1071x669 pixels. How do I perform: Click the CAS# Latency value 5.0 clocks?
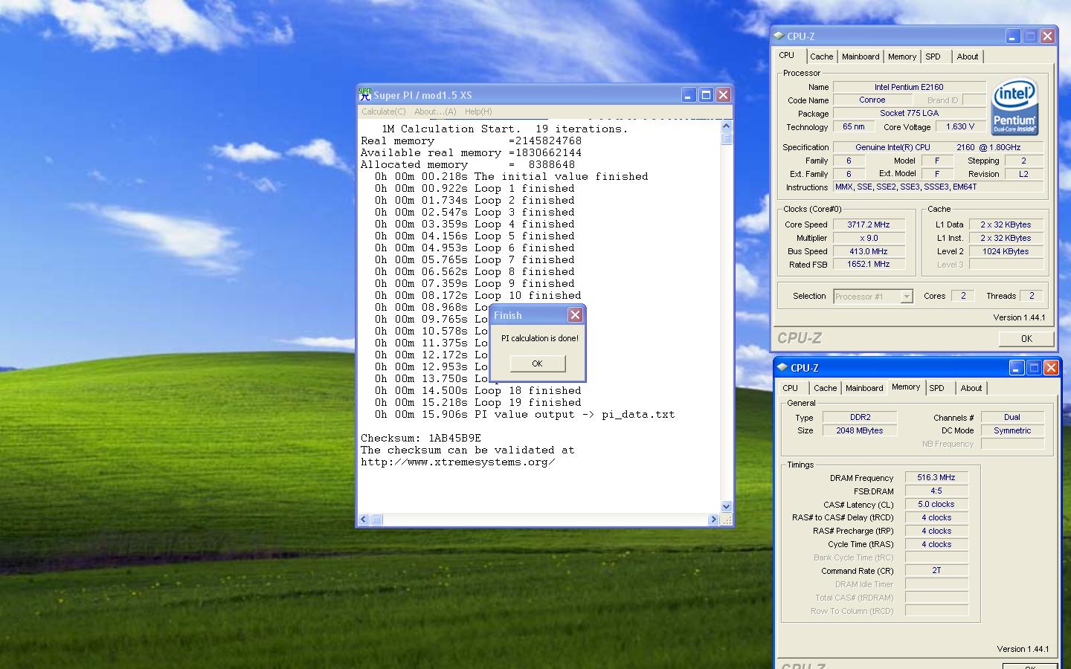(936, 504)
